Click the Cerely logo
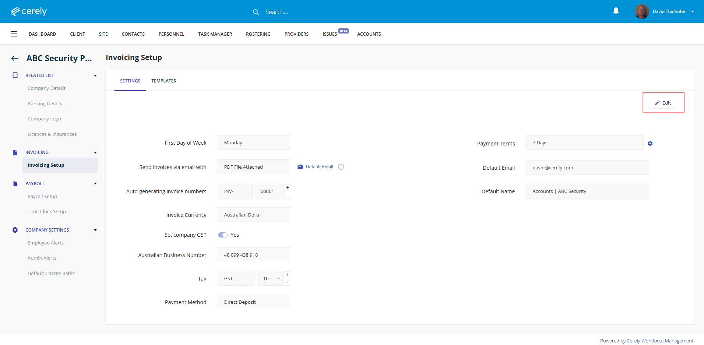 (29, 11)
